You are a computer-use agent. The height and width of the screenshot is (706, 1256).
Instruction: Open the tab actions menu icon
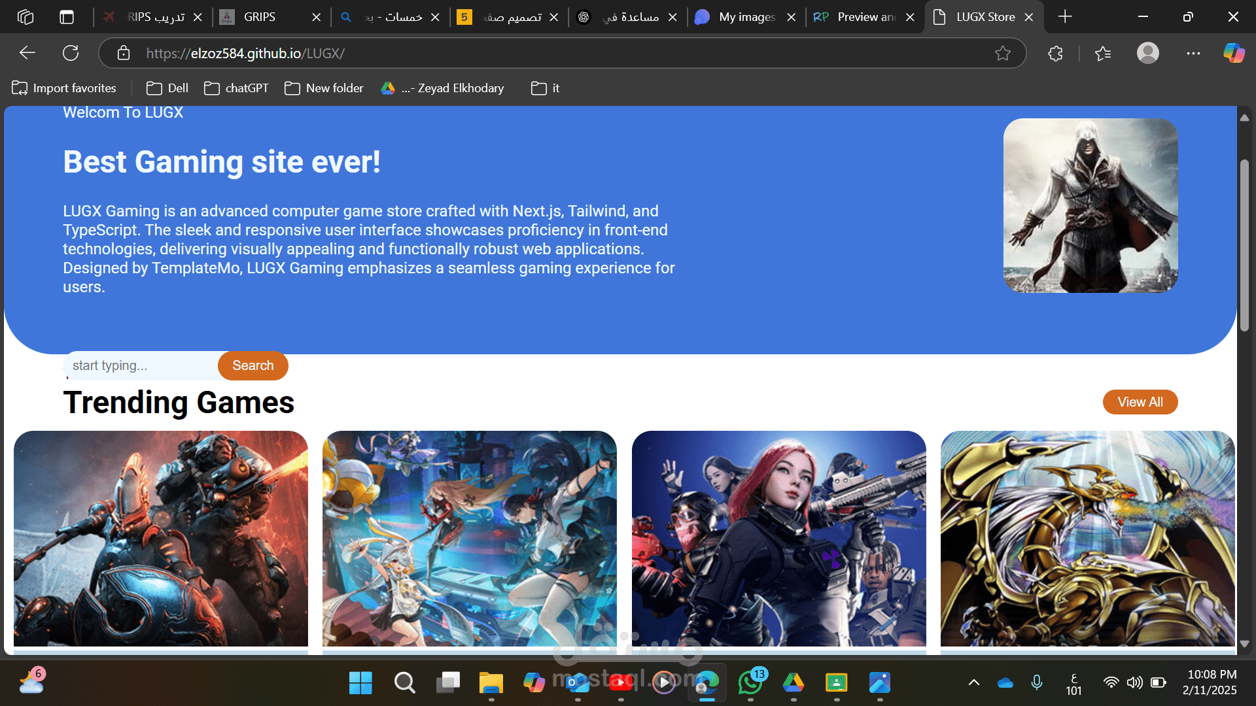[66, 17]
